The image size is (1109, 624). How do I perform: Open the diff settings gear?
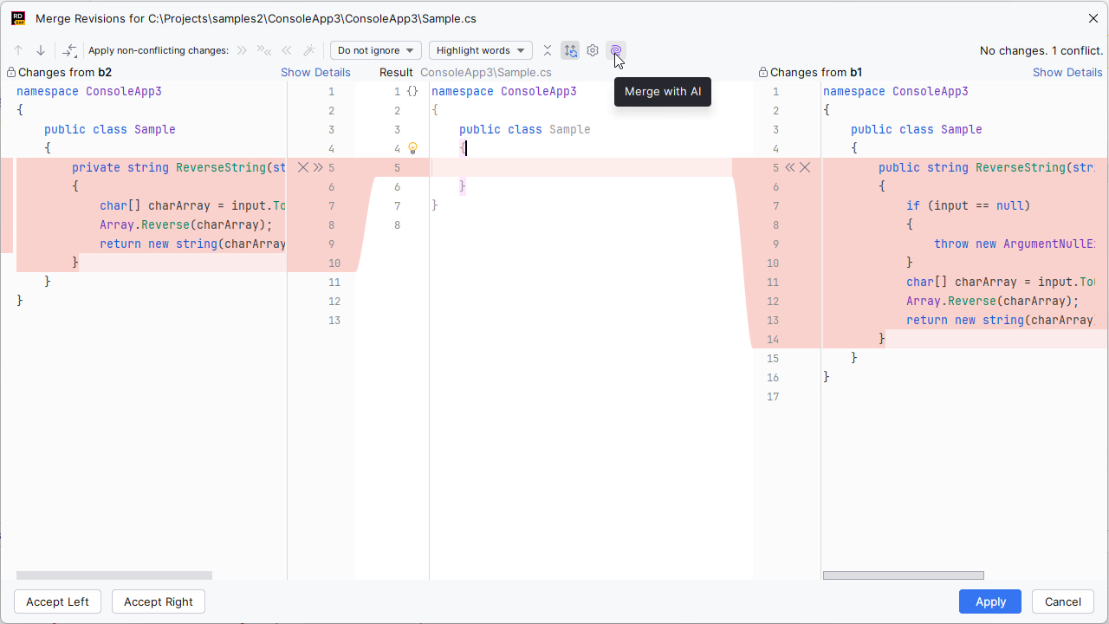pos(593,50)
